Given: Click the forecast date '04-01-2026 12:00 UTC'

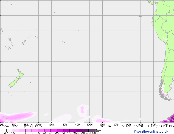Looking at the screenshot, I should coord(131,126).
